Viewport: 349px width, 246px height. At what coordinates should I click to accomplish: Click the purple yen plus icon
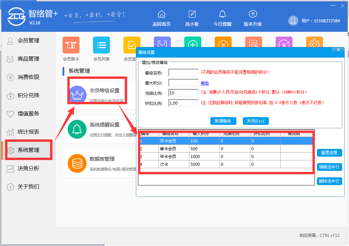click(x=284, y=42)
